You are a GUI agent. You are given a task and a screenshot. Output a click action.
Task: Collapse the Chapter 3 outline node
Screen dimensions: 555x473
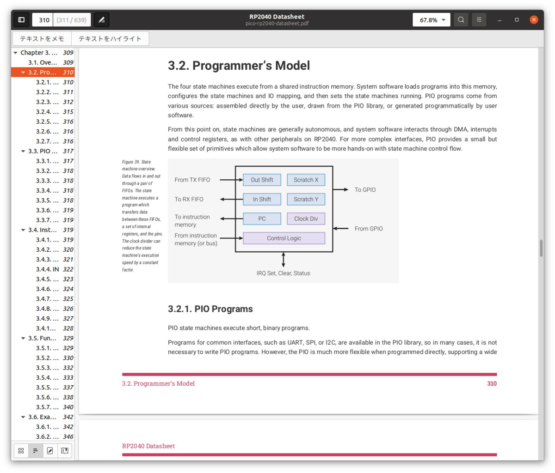(x=16, y=53)
